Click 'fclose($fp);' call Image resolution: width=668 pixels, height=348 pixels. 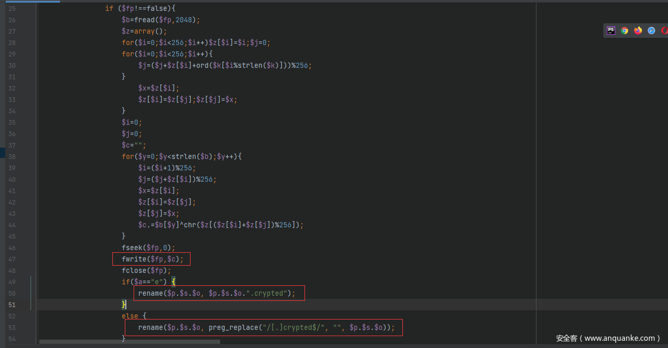(147, 270)
